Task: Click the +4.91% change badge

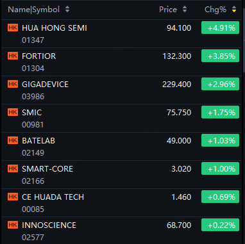Action: 220,28
